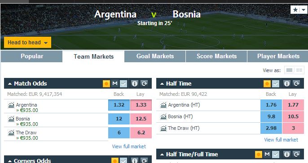Open Argentina price chart icon in Match Odds
The image size is (308, 163).
coord(11,105)
